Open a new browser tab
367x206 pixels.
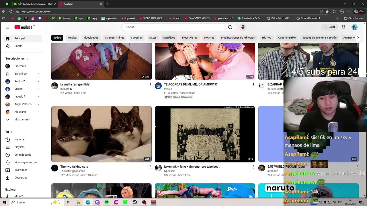point(108,4)
